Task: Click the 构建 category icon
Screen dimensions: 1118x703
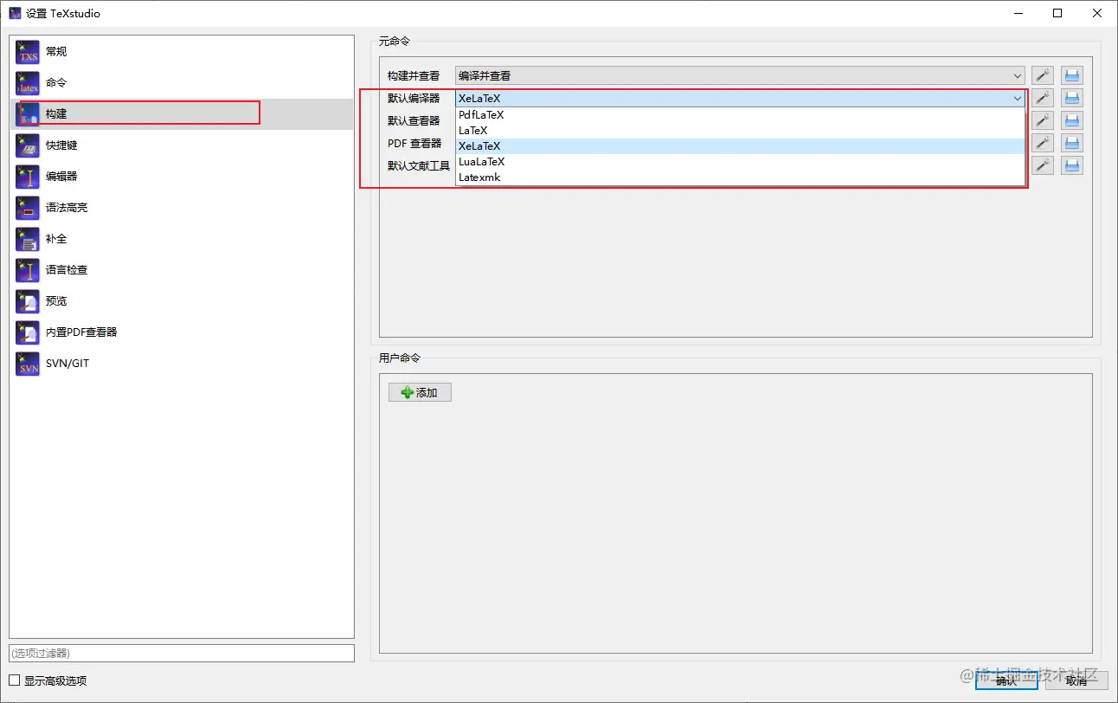Action: tap(28, 114)
